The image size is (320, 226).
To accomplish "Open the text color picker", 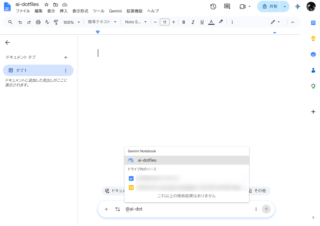I will click(x=211, y=22).
